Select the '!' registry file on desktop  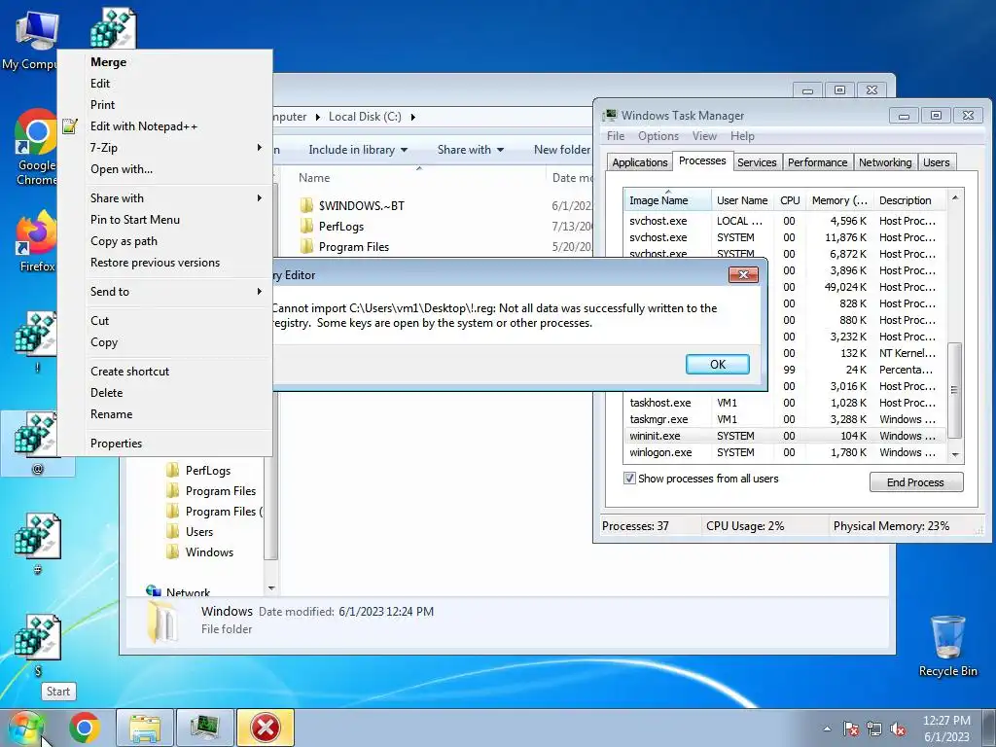(38, 341)
